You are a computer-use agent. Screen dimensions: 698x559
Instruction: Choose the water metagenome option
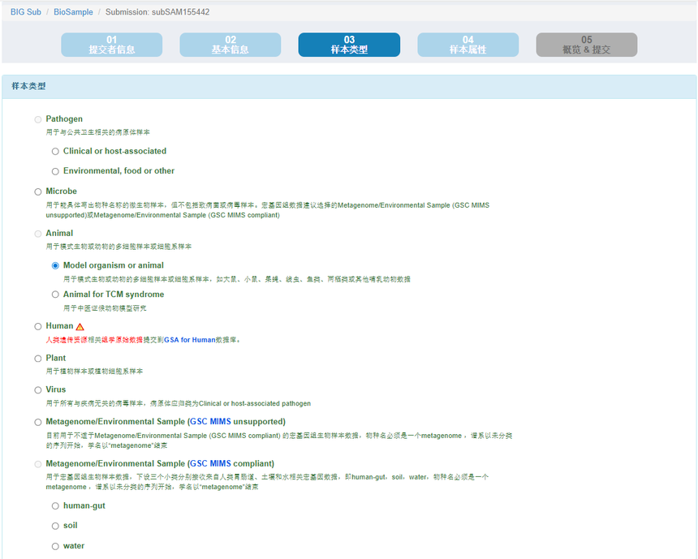54,545
